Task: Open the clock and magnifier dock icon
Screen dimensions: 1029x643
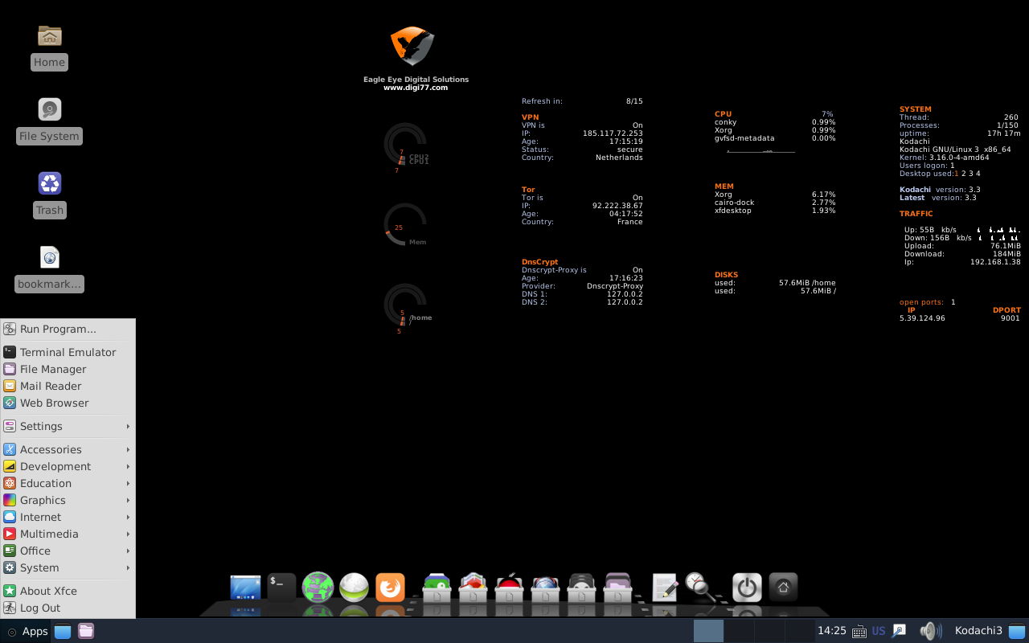Action: tap(700, 588)
